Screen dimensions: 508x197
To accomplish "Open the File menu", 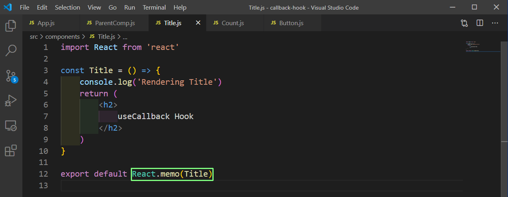I will (24, 7).
